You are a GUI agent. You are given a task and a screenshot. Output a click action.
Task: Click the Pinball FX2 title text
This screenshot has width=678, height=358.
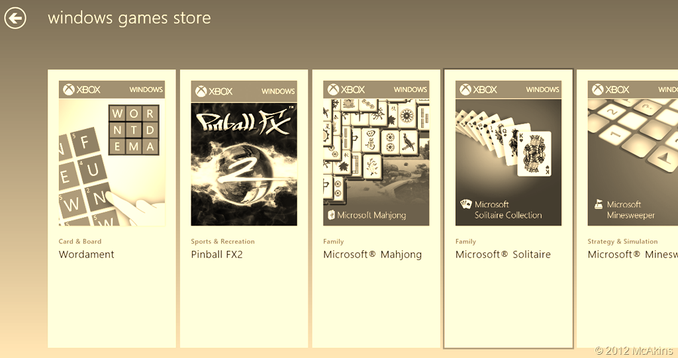point(217,255)
